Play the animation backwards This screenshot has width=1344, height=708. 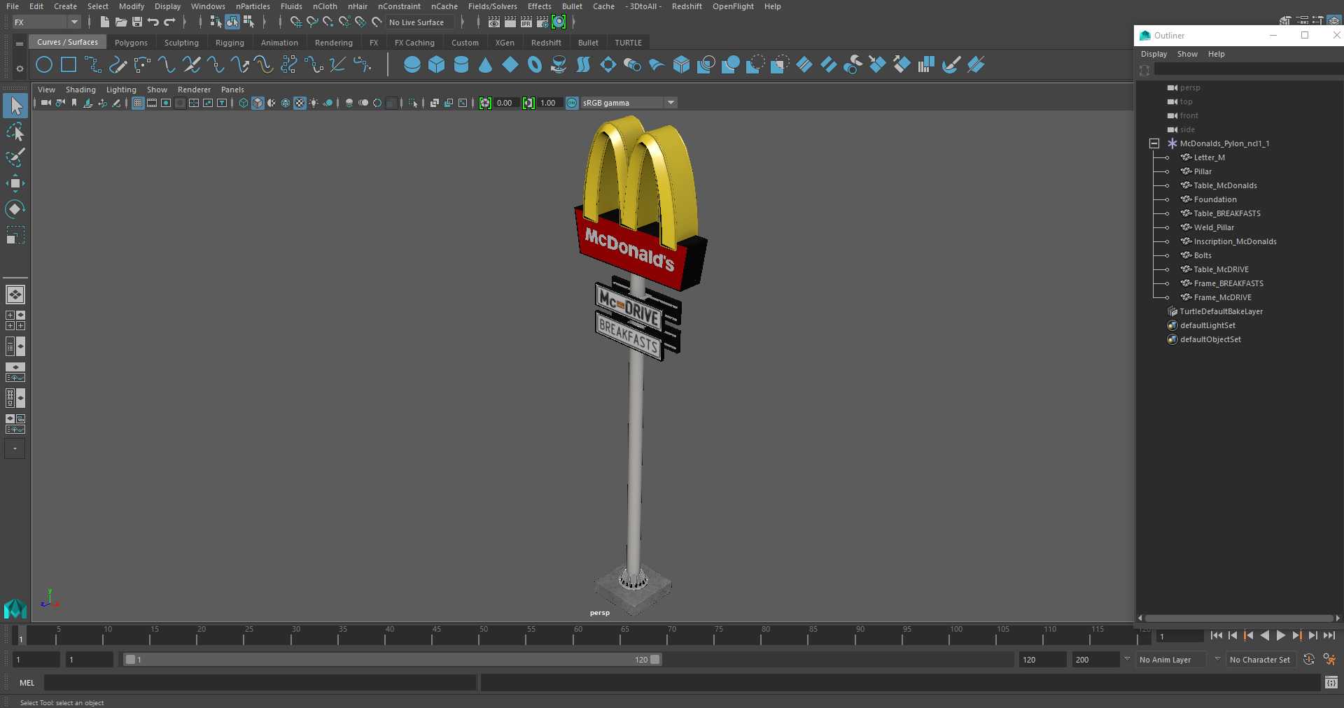pos(1264,635)
